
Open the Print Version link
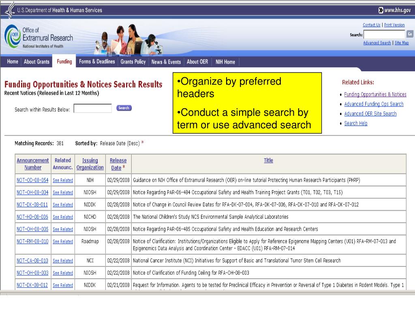[x=394, y=25]
